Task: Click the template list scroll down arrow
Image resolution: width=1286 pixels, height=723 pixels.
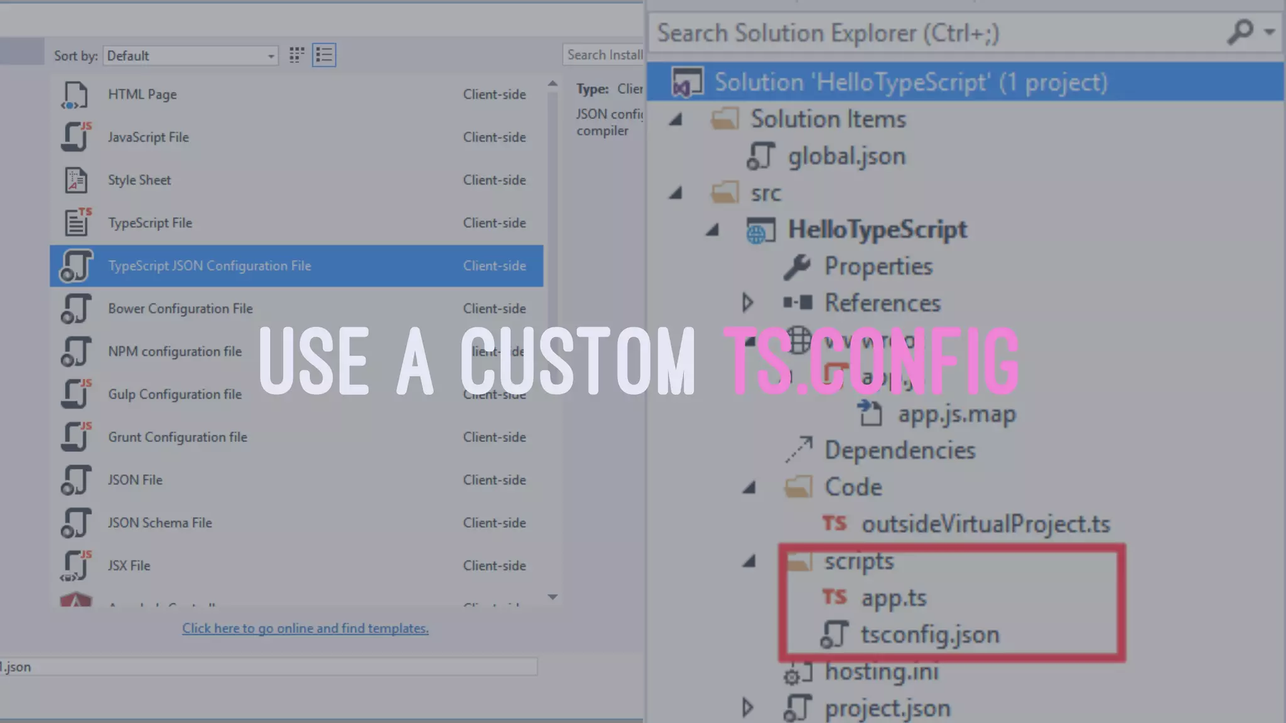Action: [553, 597]
